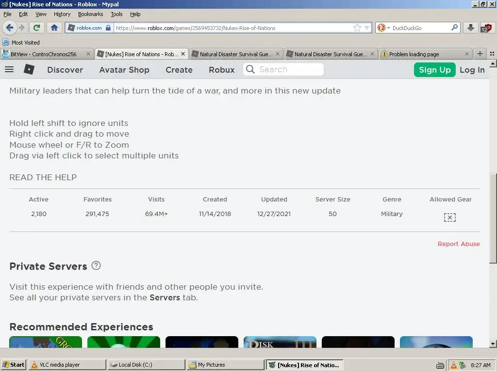Open the Create link
Image resolution: width=497 pixels, height=372 pixels.
[x=179, y=70]
